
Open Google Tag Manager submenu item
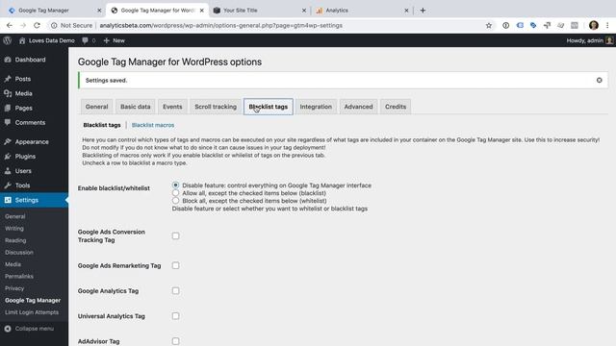33,301
